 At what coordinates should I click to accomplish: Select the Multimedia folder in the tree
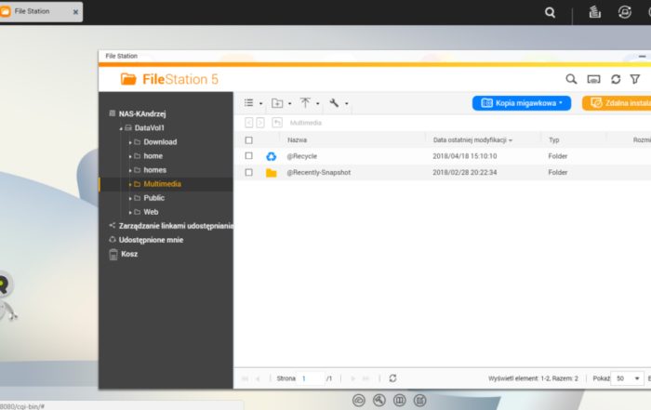(162, 184)
